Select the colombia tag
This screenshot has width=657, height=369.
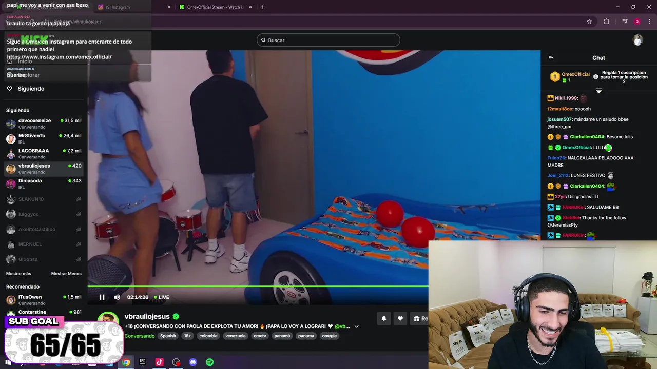[x=208, y=336]
